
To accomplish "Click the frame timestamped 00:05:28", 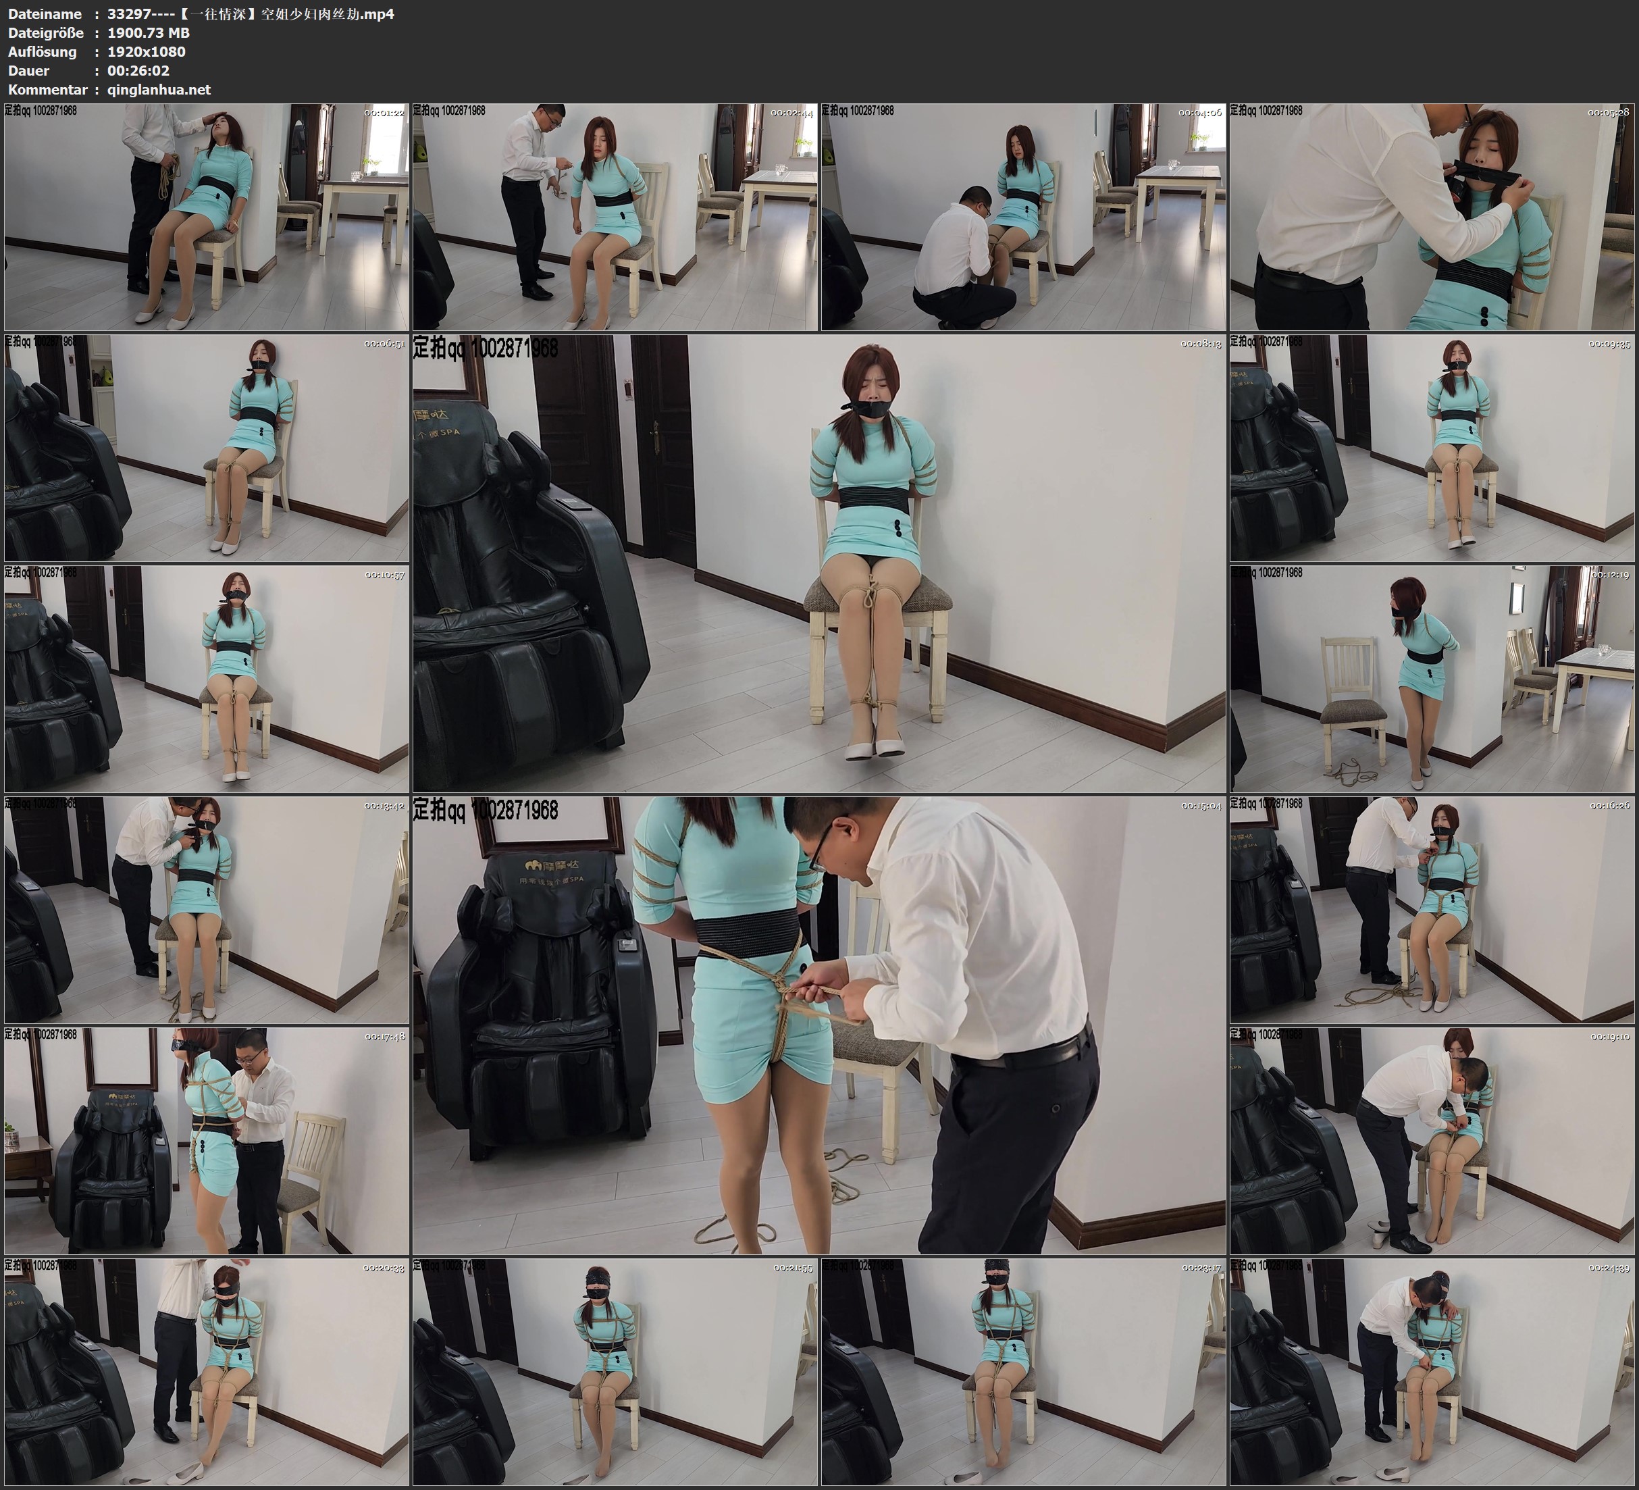I will pyautogui.click(x=1432, y=216).
